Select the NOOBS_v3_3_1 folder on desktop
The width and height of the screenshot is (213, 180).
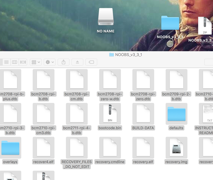click(x=170, y=23)
